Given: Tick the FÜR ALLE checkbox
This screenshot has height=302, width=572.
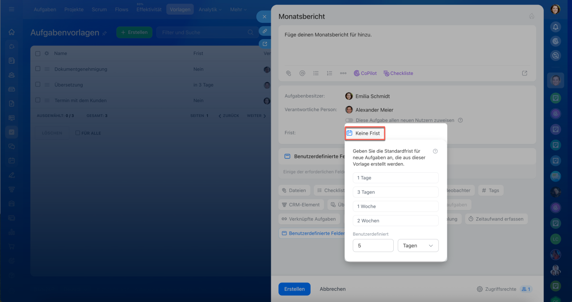Looking at the screenshot, I should click(x=78, y=133).
